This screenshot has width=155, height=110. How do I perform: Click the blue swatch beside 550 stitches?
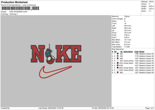point(118,56)
